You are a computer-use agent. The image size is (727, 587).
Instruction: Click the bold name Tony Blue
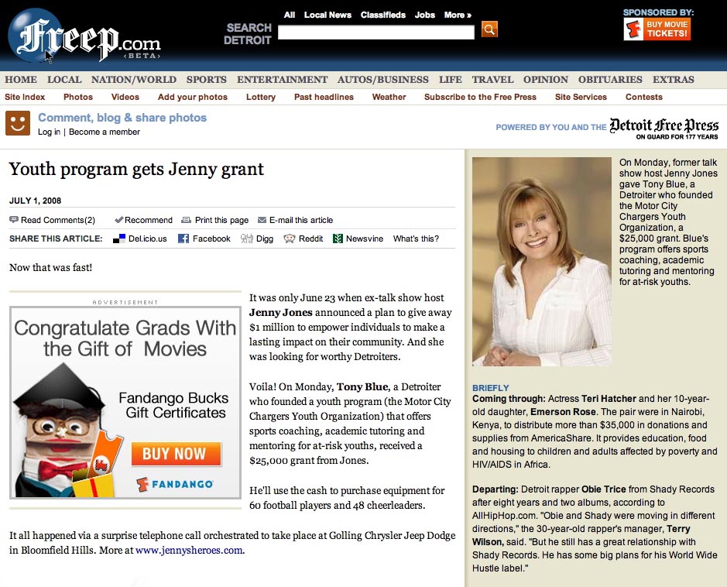click(x=362, y=386)
